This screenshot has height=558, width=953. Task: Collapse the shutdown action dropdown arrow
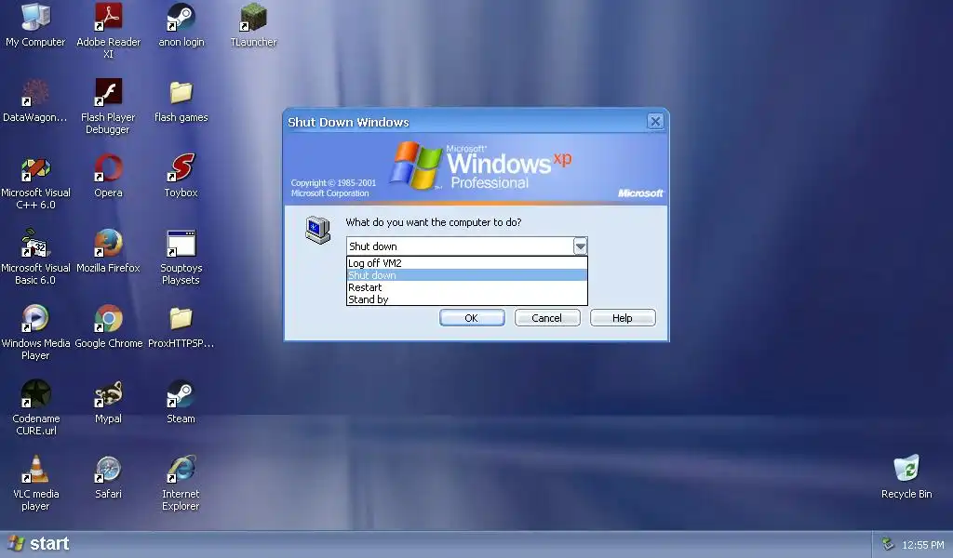[580, 246]
